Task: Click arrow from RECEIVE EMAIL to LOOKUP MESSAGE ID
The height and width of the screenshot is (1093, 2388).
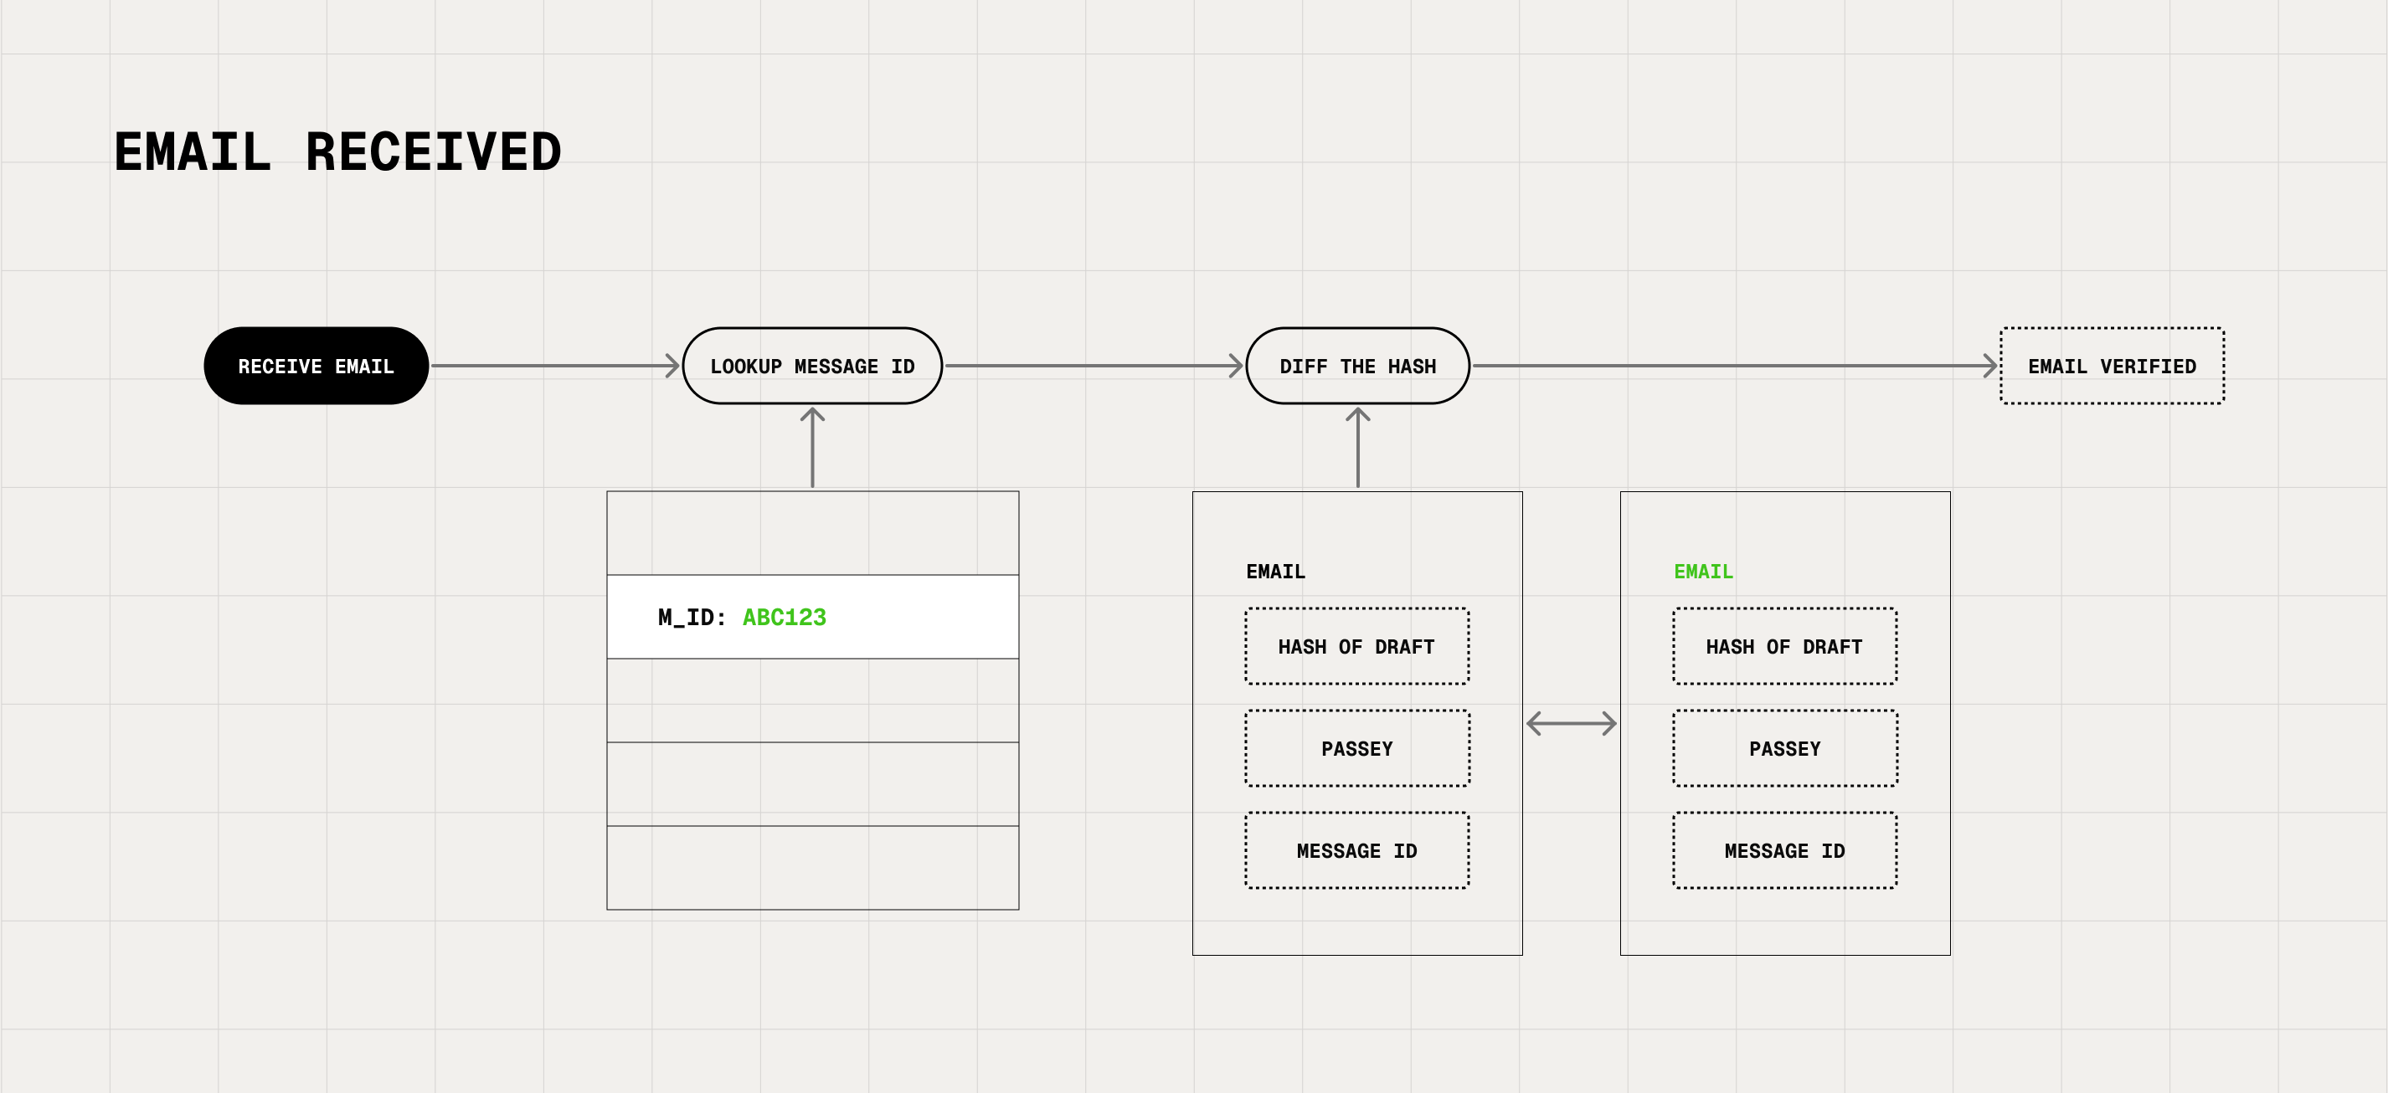Action: [x=555, y=366]
